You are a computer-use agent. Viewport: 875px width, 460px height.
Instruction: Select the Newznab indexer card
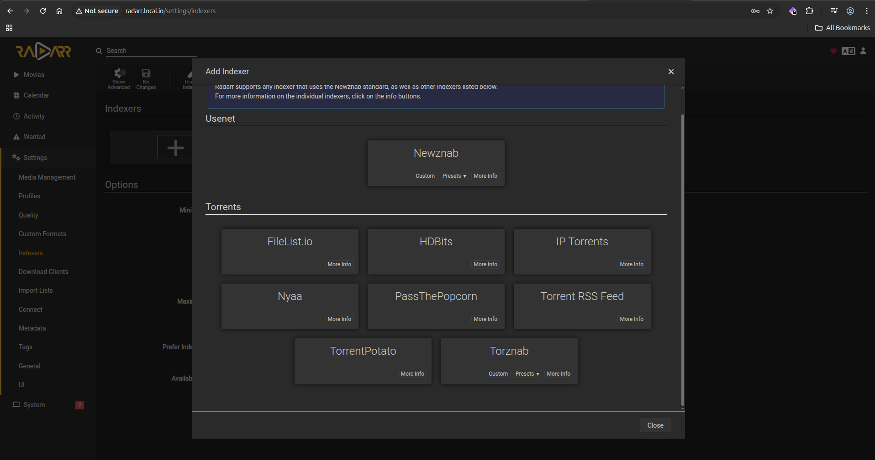click(x=436, y=163)
